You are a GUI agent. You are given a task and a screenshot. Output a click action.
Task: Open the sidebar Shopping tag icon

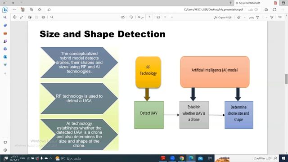[x=5, y=25]
